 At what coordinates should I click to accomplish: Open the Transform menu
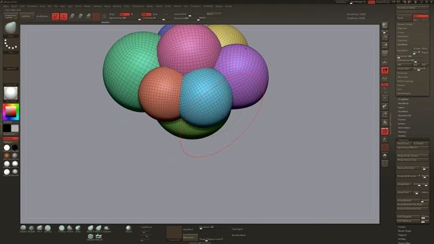point(195,6)
